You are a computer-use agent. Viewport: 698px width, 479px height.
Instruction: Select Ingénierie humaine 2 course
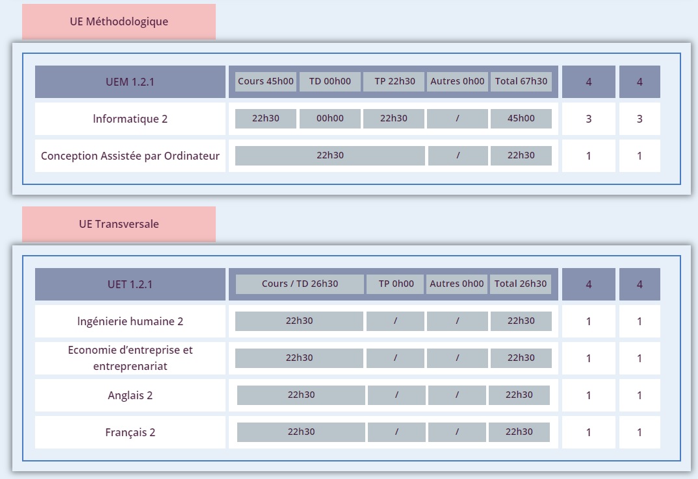point(130,321)
